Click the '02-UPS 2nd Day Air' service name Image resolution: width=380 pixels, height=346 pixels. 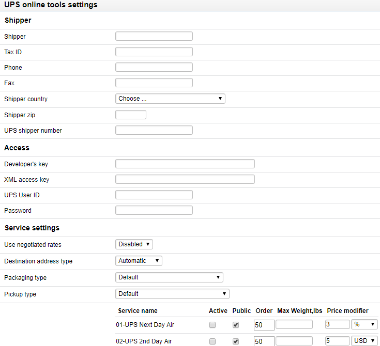(144, 341)
